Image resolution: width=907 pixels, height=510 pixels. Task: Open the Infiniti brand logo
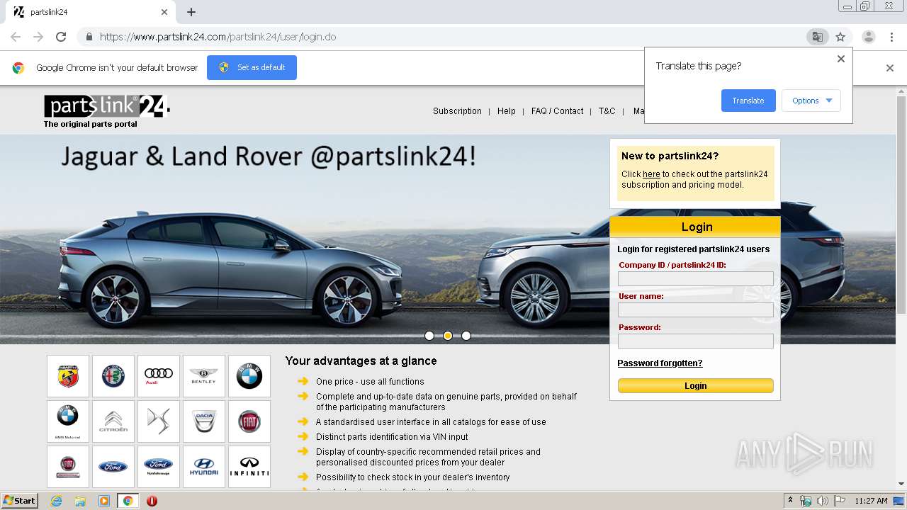249,467
